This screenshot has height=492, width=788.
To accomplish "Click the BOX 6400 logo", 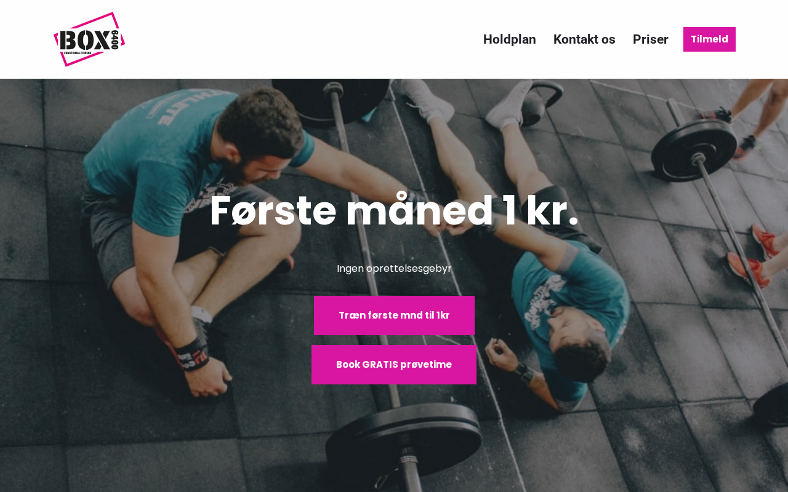I will point(89,39).
